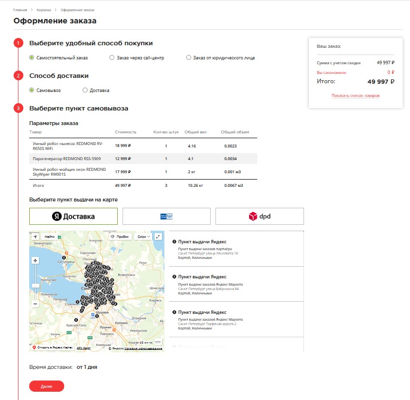
Task: Click the breadcrumb chevron after Корзина
Action: (x=56, y=10)
